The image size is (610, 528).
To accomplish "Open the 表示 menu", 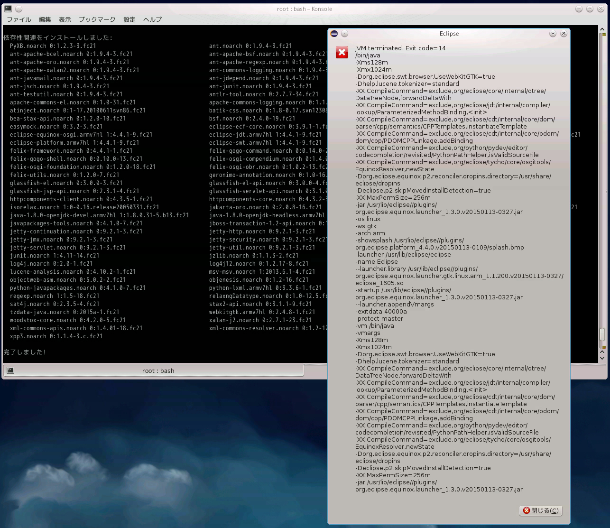I will (x=65, y=19).
